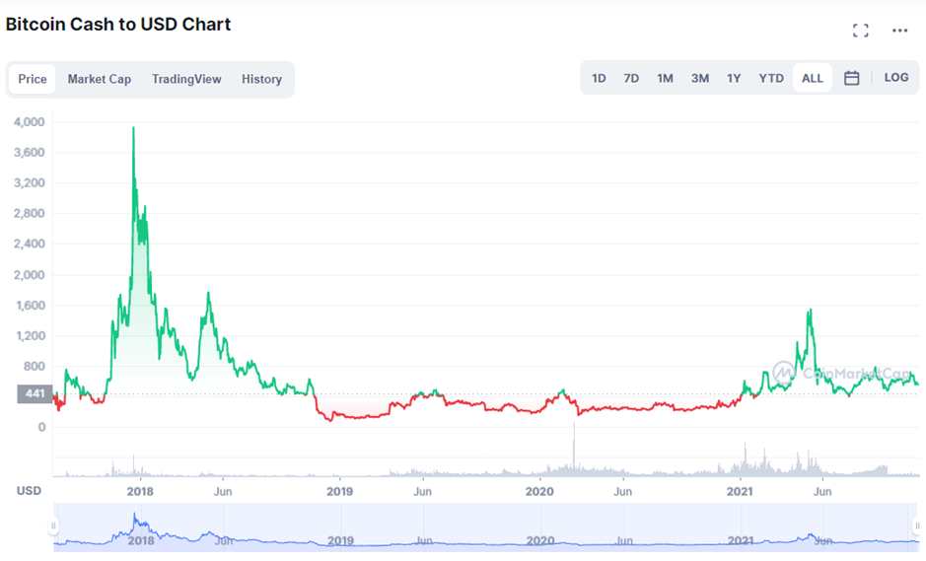The width and height of the screenshot is (926, 561).
Task: Open the TradingView tab
Action: 186,79
